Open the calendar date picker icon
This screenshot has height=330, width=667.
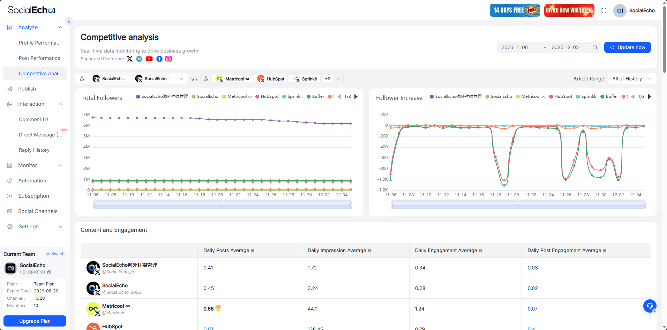click(x=595, y=47)
